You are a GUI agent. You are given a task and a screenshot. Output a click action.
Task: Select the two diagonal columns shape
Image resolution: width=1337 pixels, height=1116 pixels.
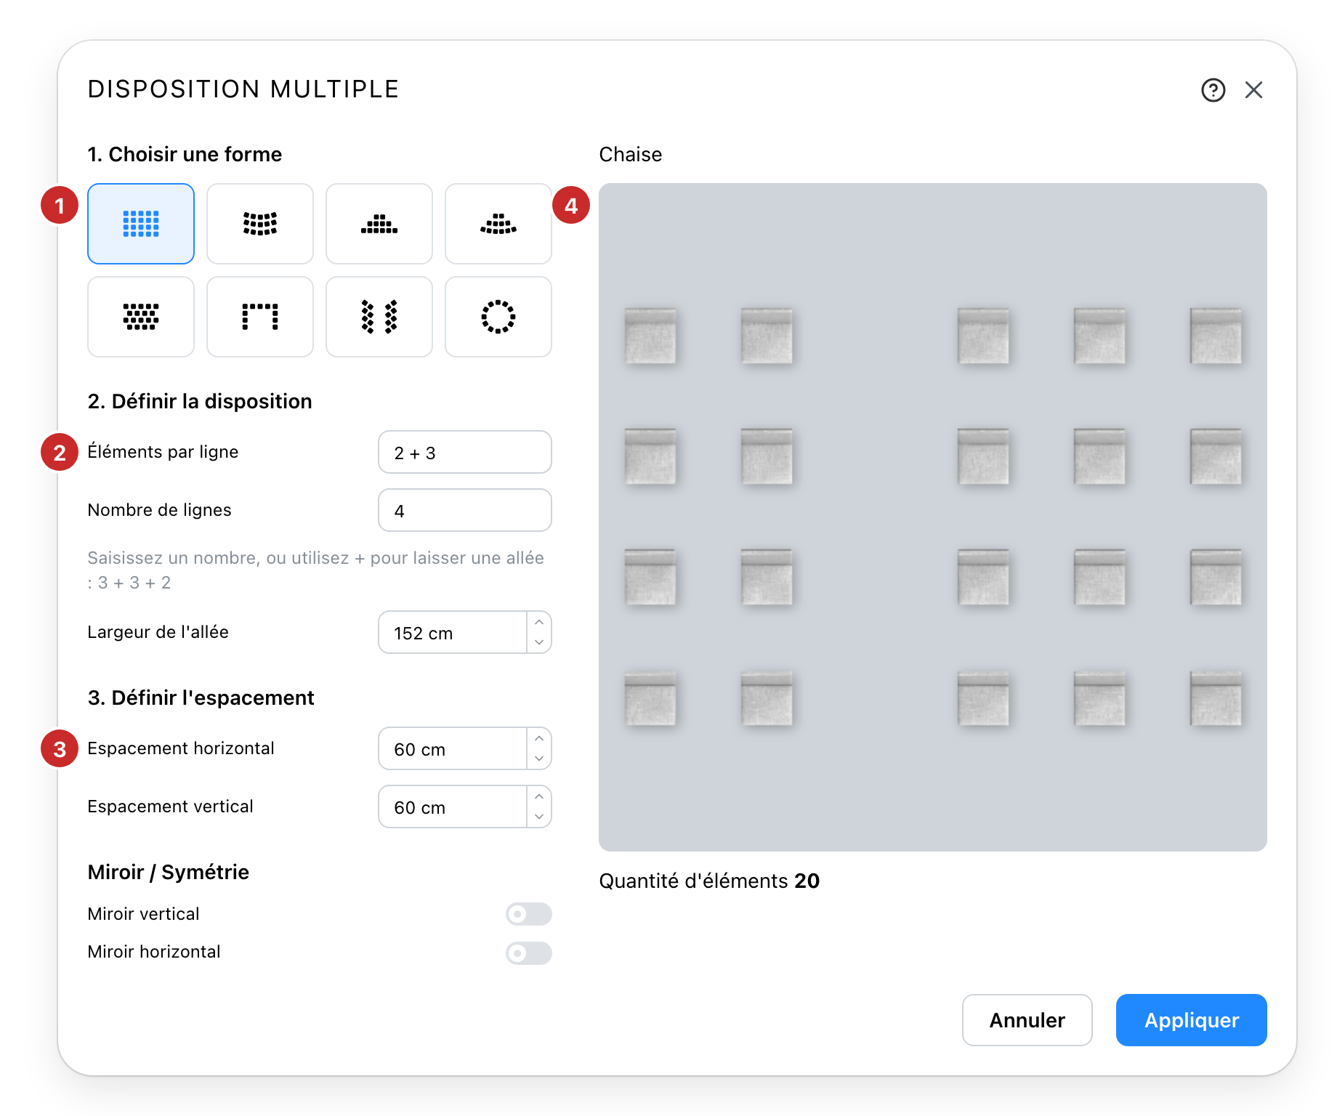(x=379, y=317)
